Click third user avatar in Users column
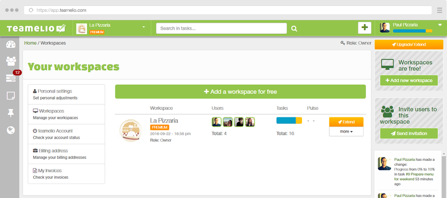447x198 pixels. (239, 122)
